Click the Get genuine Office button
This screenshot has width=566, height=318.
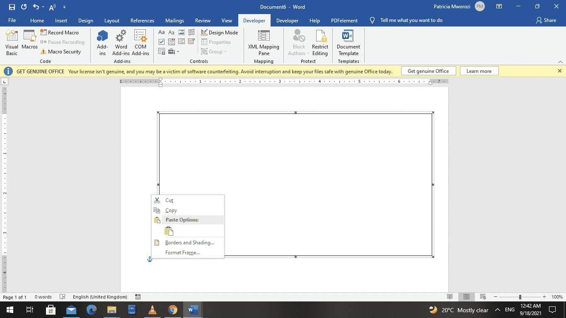428,71
